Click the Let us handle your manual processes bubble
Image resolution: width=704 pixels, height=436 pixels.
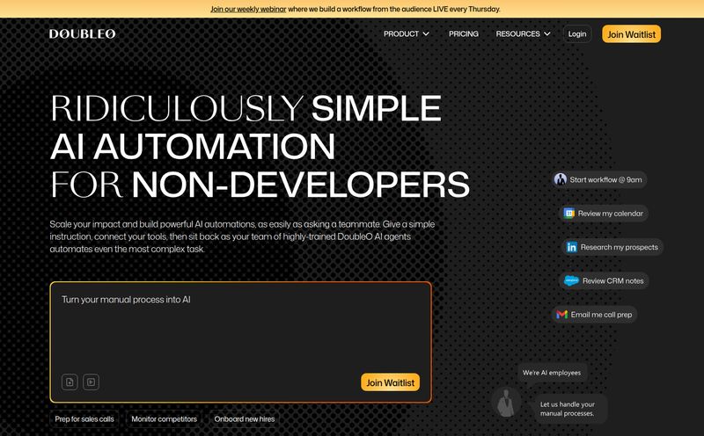pos(571,409)
